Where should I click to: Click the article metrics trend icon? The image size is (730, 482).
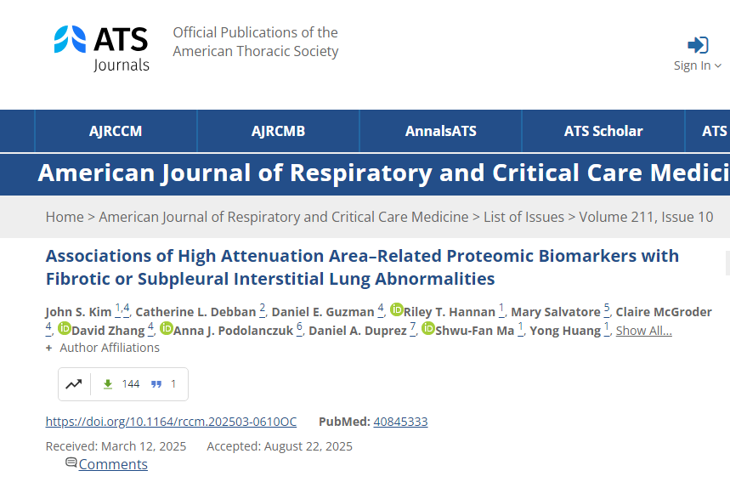pyautogui.click(x=74, y=384)
